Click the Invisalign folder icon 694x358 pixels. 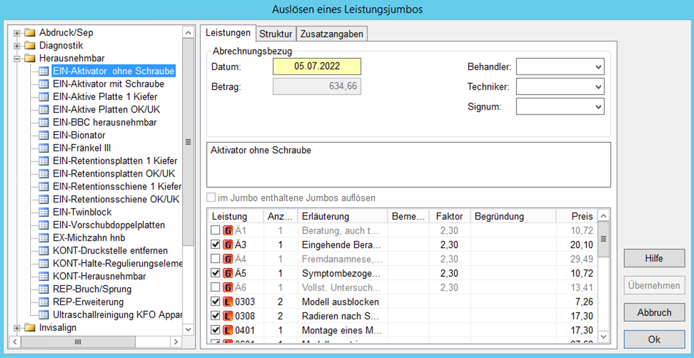[31, 328]
